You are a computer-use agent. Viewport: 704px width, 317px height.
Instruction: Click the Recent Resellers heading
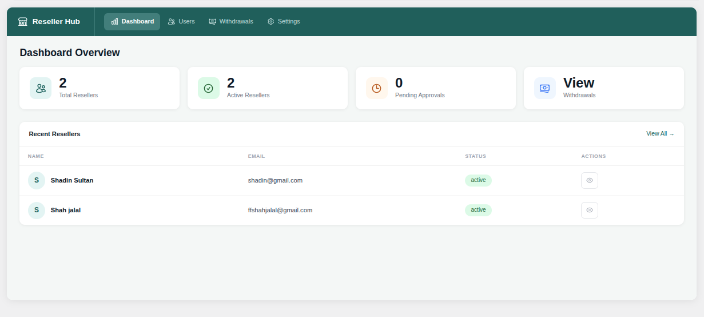54,134
